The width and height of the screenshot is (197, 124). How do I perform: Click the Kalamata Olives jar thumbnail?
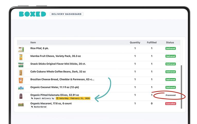pos(21,96)
